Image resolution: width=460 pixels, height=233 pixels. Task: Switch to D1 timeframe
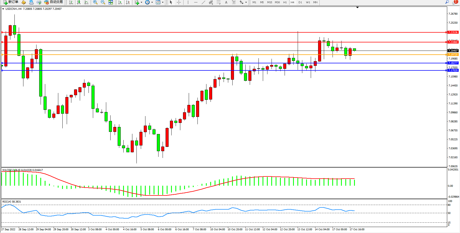coord(300,2)
